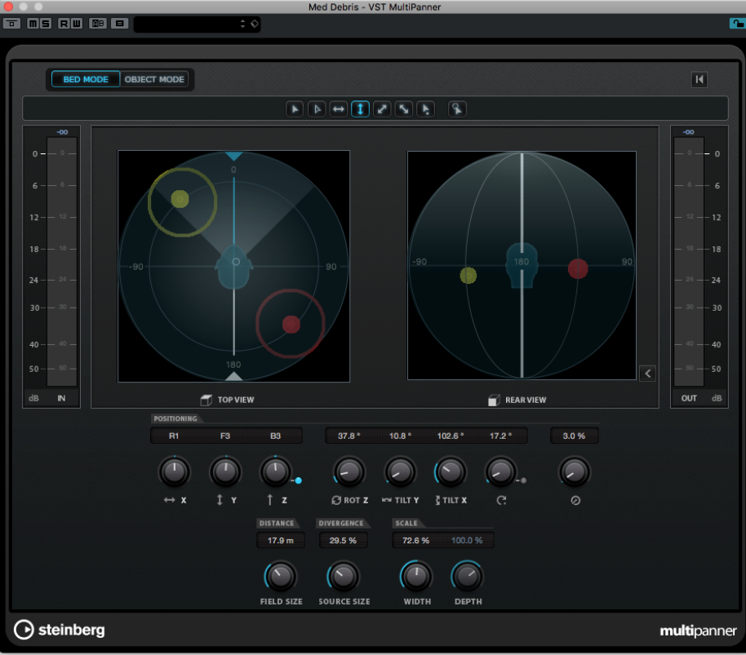Click the 100.0 % scale depth field
The image size is (746, 655).
(467, 541)
